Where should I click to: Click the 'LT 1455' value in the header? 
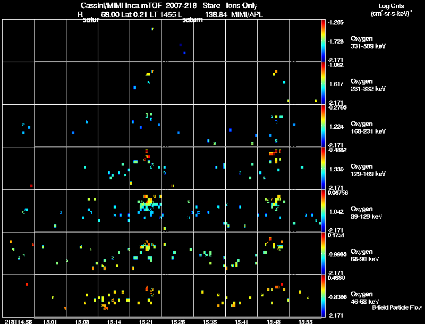pyautogui.click(x=163, y=14)
